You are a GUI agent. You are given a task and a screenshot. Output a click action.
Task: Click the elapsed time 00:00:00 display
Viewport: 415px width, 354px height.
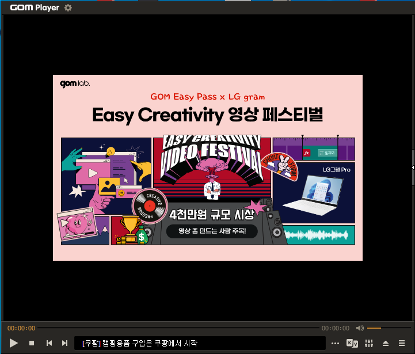tap(21, 328)
